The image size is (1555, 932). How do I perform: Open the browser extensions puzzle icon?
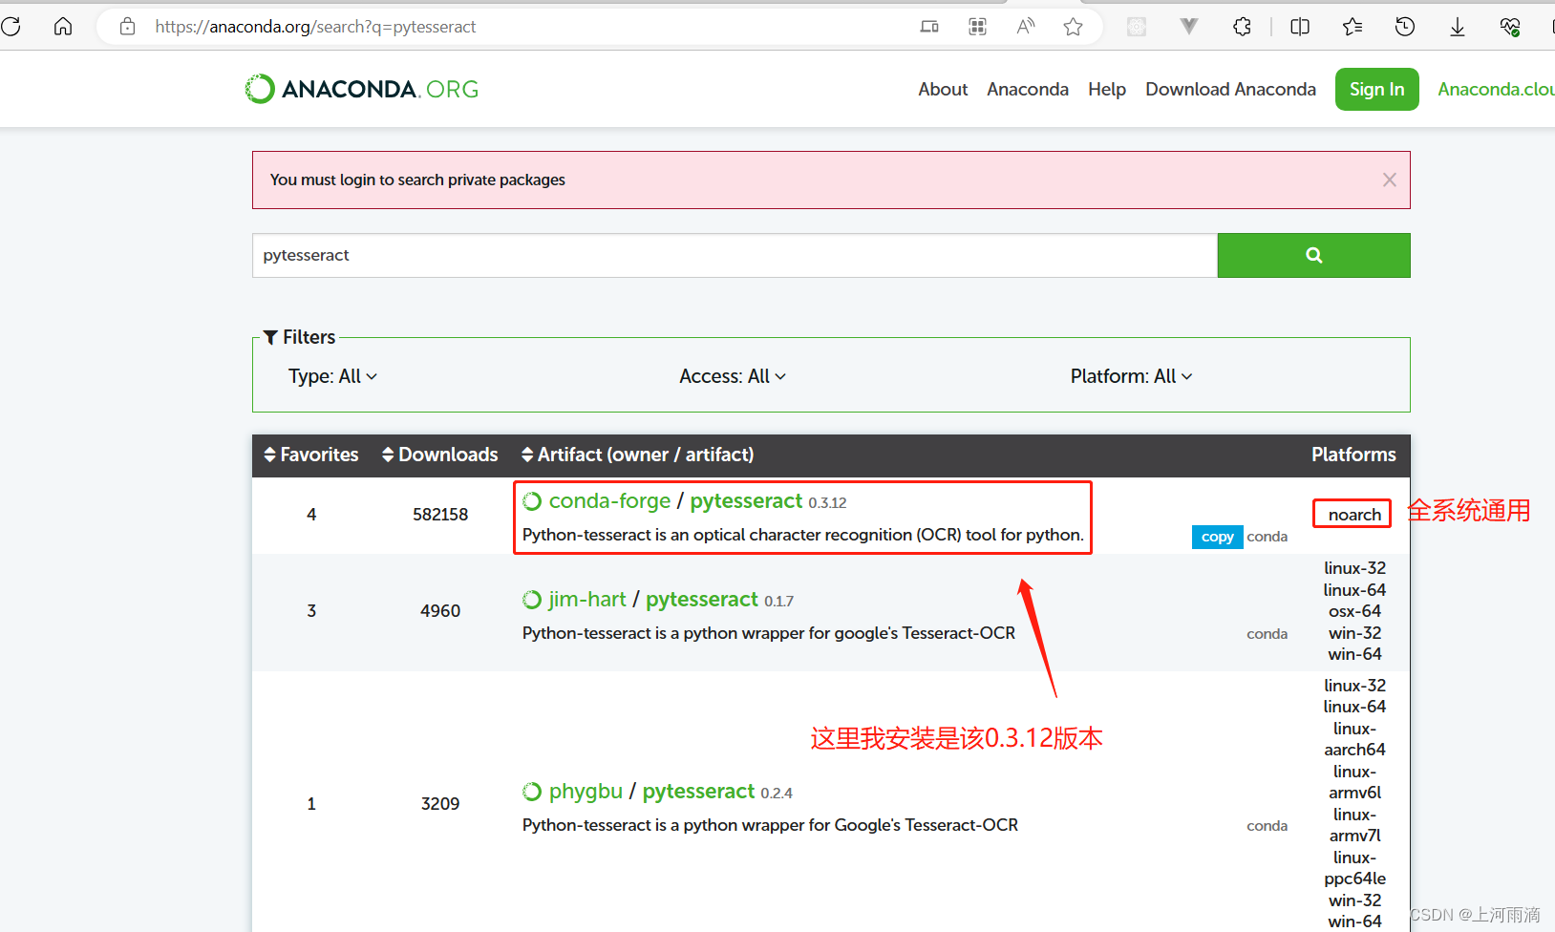pyautogui.click(x=1242, y=27)
